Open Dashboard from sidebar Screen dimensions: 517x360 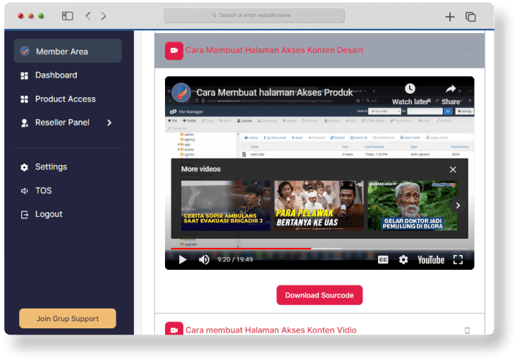click(x=56, y=75)
